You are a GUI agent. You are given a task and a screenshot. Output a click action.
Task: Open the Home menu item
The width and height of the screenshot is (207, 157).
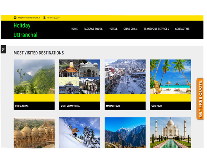click(x=74, y=29)
